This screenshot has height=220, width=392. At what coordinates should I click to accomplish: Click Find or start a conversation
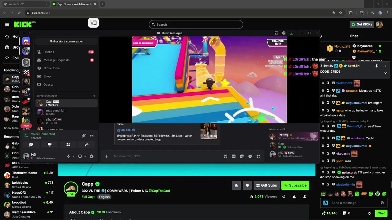[x=66, y=41]
